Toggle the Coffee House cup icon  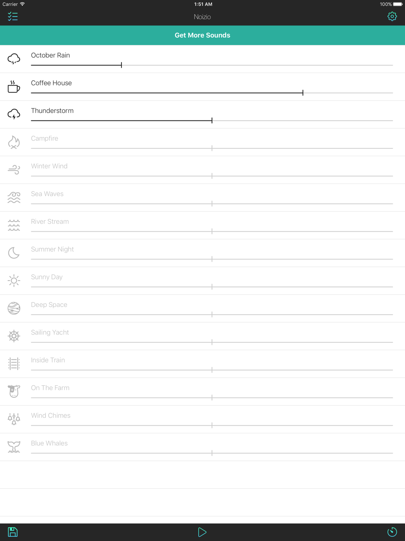tap(14, 87)
